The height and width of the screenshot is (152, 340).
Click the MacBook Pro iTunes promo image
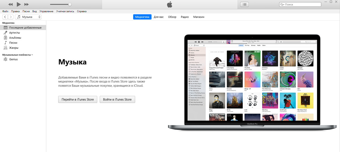[253, 82]
